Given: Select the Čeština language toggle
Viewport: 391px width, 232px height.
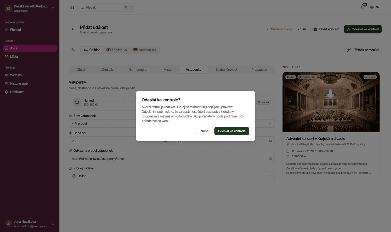Looking at the screenshot, I should click(x=92, y=50).
